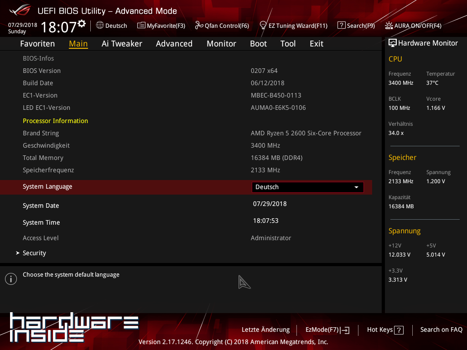Screen dimensions: 467x350
Task: Click LED EC1-Version value AUMA0-E6K5-0106
Action: (x=278, y=108)
